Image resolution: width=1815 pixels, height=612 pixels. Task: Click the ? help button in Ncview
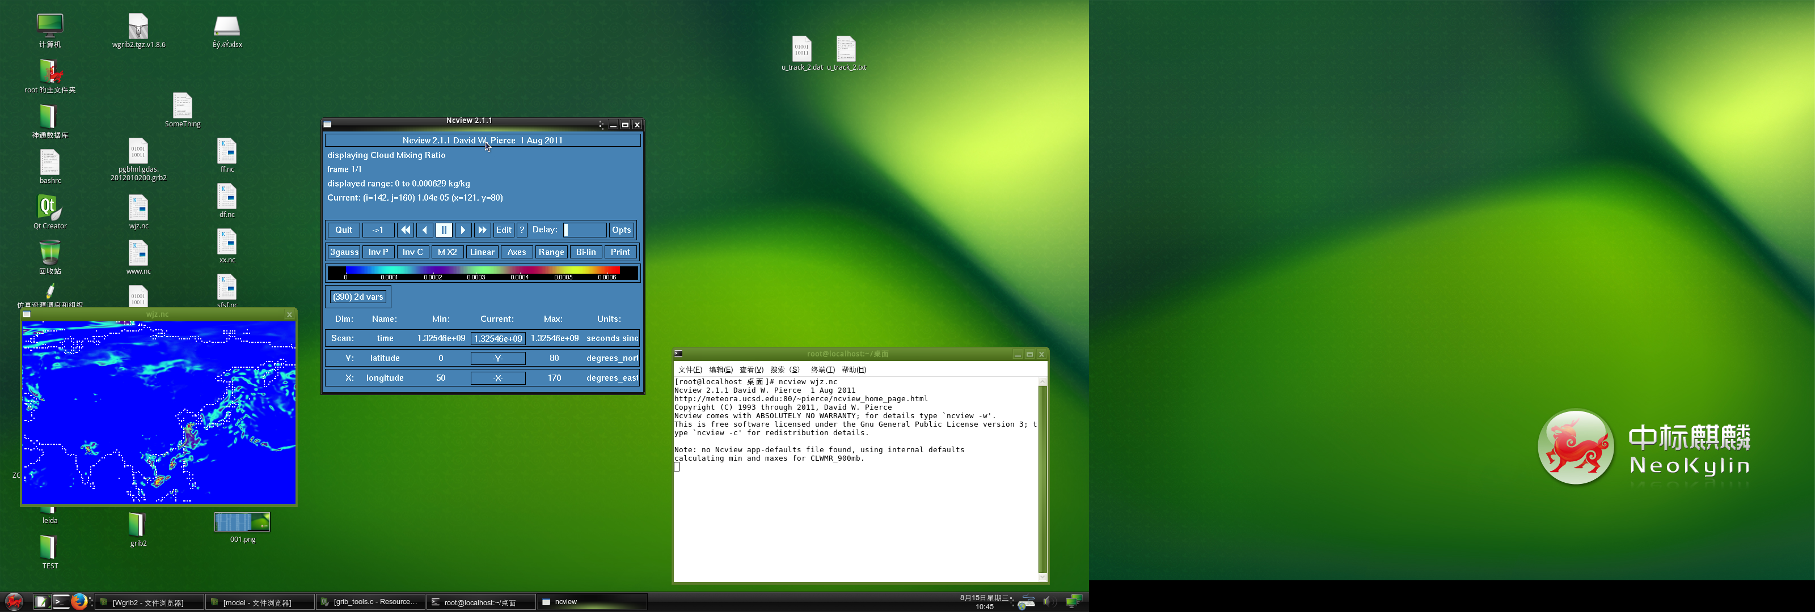tap(522, 229)
